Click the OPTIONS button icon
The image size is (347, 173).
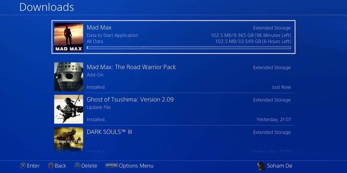pyautogui.click(x=111, y=165)
